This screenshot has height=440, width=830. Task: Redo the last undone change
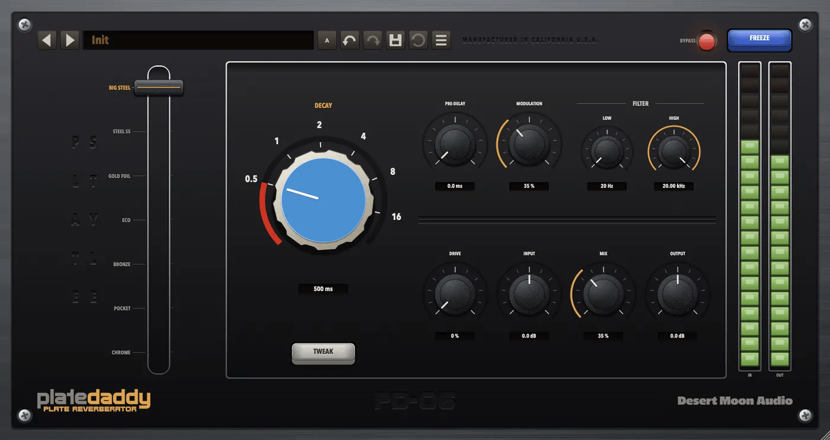tap(372, 40)
